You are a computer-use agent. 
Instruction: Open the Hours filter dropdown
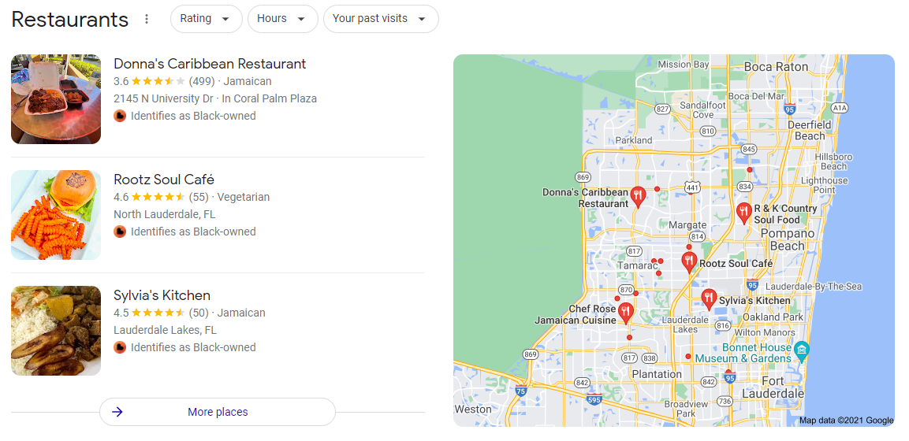282,19
